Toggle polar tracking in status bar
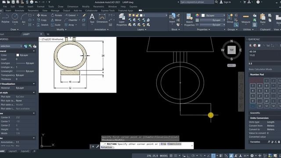This screenshot has height=158, width=281. point(193,156)
